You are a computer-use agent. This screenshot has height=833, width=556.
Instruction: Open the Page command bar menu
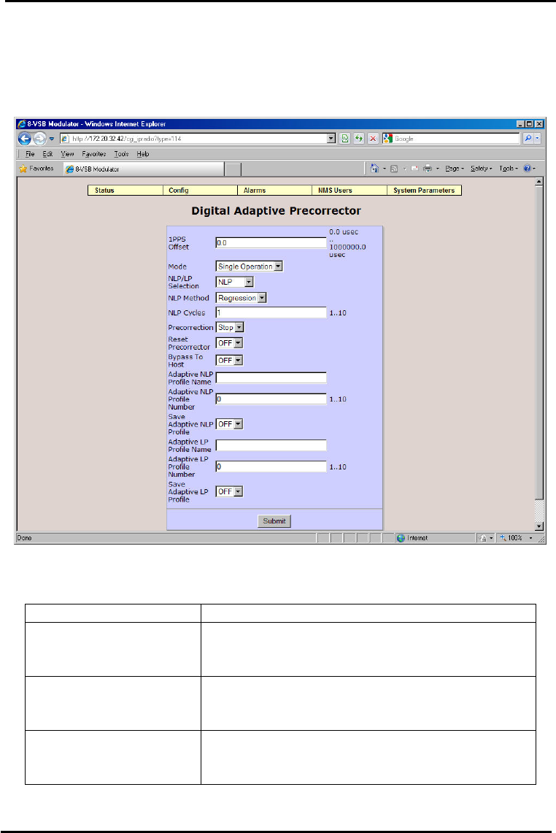pyautogui.click(x=455, y=169)
